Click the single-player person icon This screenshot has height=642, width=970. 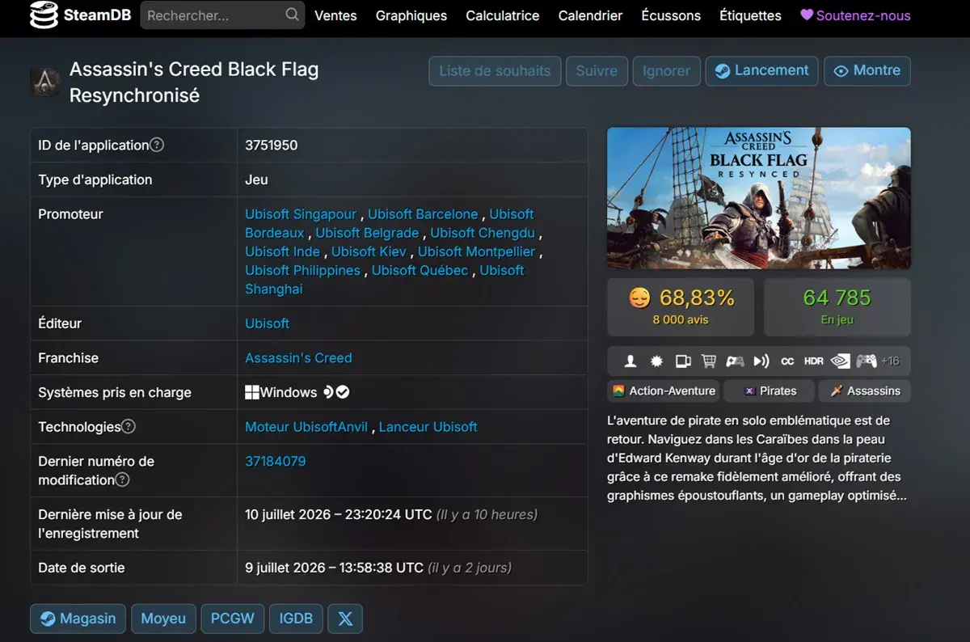(x=631, y=361)
